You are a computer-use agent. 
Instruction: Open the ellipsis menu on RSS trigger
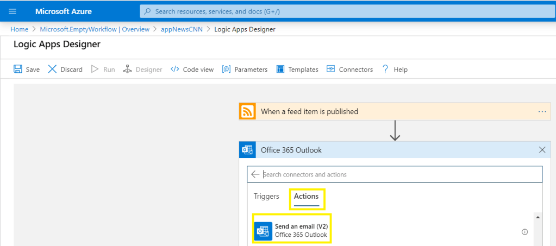pyautogui.click(x=542, y=111)
